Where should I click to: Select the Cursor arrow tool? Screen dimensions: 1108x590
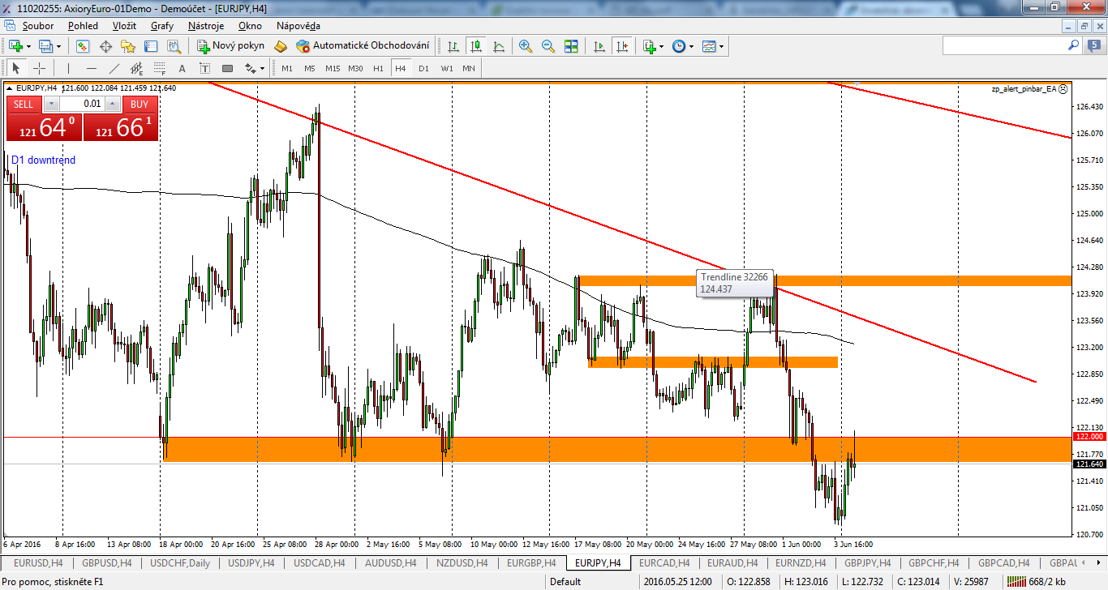pos(16,68)
